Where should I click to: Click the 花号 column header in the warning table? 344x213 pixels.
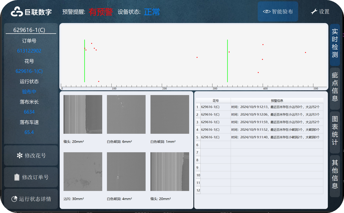click(x=216, y=101)
